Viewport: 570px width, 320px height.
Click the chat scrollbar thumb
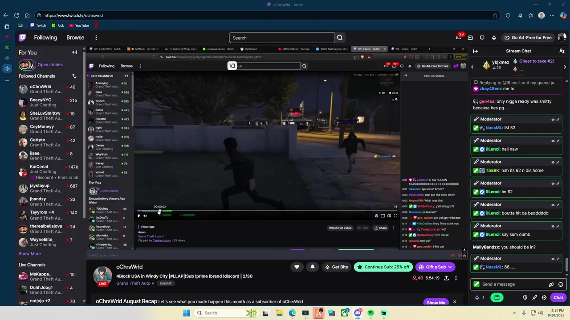[567, 265]
